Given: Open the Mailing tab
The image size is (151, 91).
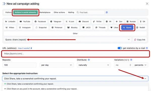Looking at the screenshot, I should [71, 12].
